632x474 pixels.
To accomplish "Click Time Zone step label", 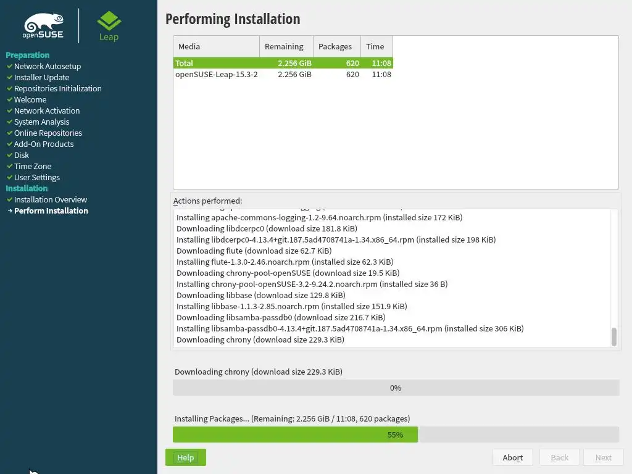I will point(33,166).
